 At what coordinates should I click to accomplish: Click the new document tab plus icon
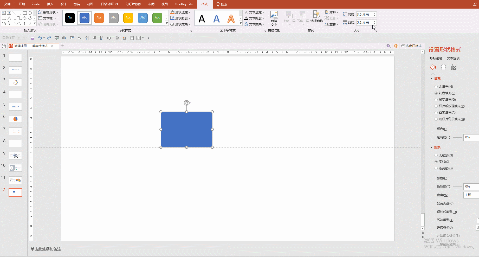(62, 46)
